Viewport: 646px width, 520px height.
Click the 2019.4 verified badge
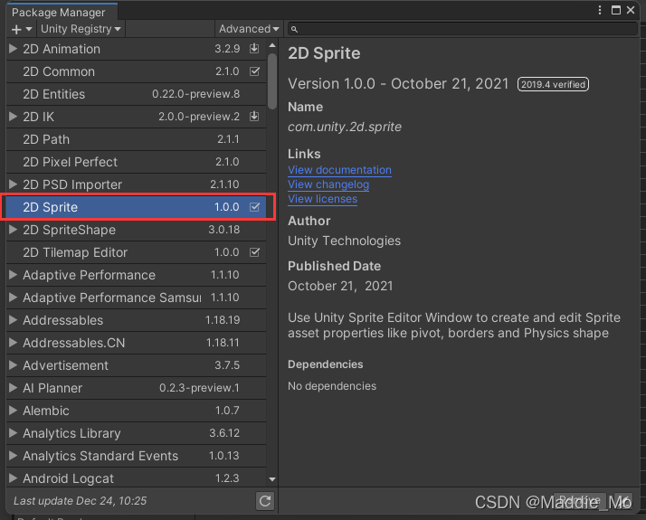(553, 84)
